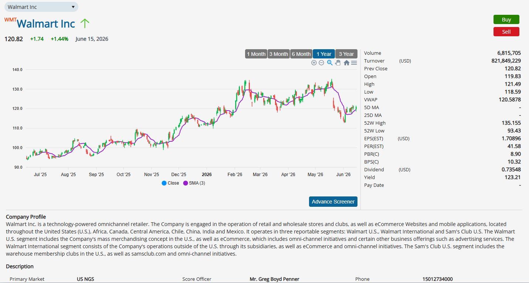
Task: Click the red Sell button
Action: tap(506, 32)
